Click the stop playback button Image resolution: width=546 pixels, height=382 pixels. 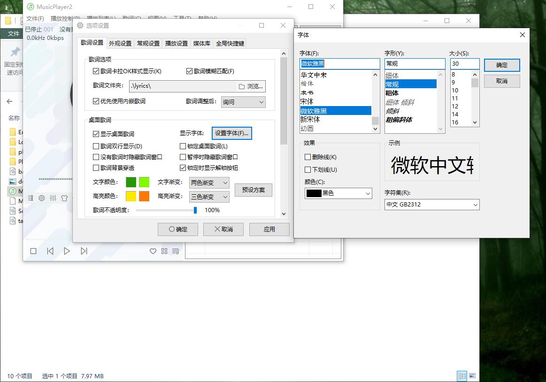33,251
